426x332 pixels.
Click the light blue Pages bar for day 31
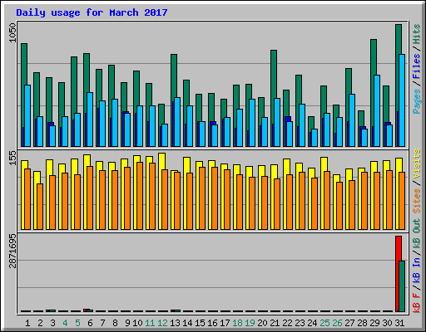pyautogui.click(x=402, y=100)
